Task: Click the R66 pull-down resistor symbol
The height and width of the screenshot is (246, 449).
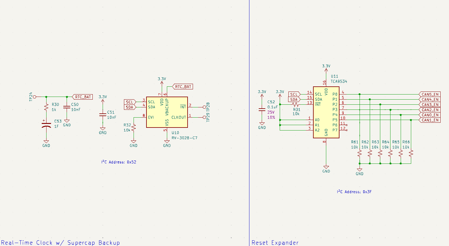Action: 411,153
